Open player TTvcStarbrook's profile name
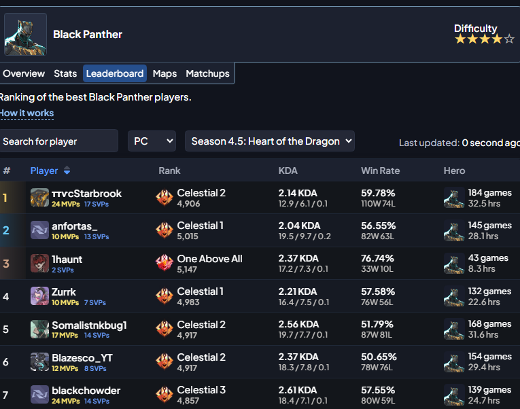Image resolution: width=520 pixels, height=409 pixels. 86,193
